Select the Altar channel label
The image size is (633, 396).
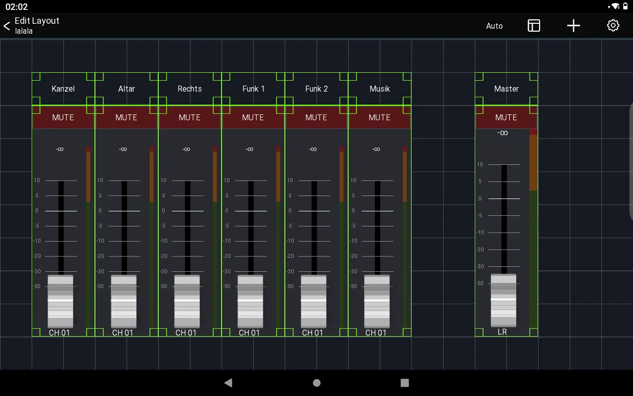tap(127, 89)
